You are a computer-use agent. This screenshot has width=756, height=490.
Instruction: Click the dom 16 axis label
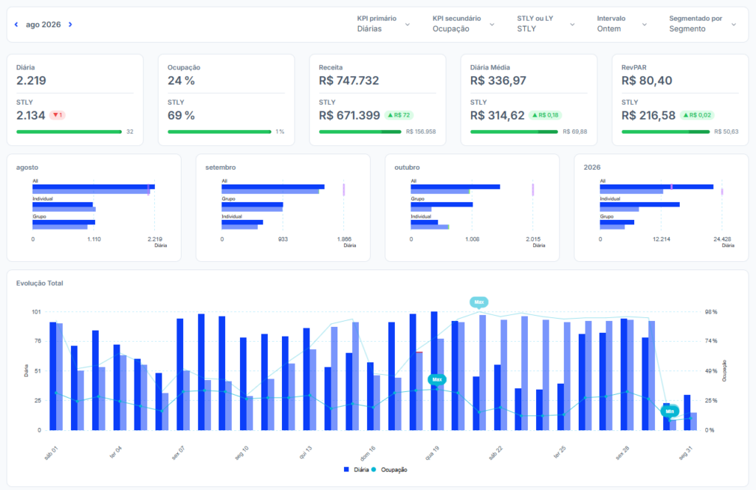coord(368,453)
